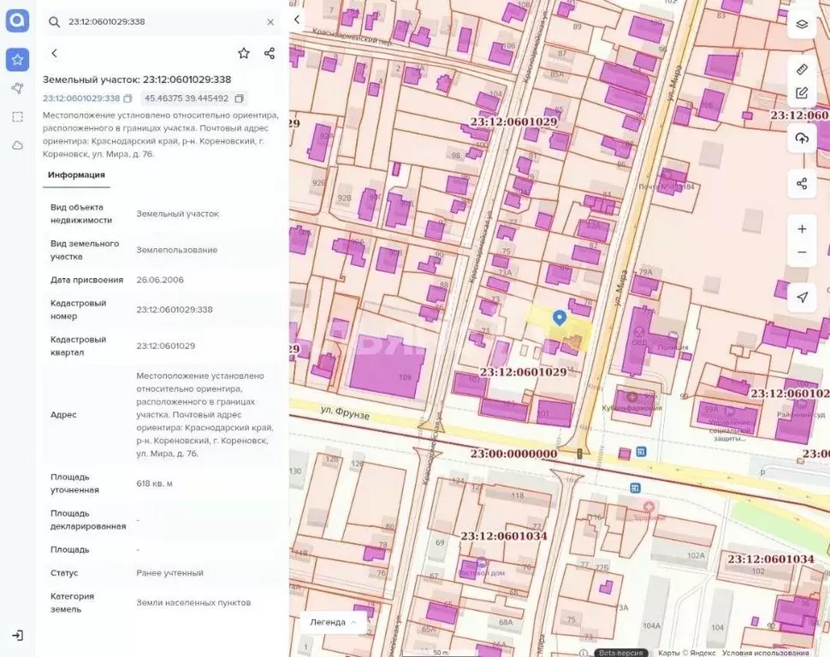Open the app logo in top-left corner
The width and height of the screenshot is (830, 657).
(x=17, y=21)
